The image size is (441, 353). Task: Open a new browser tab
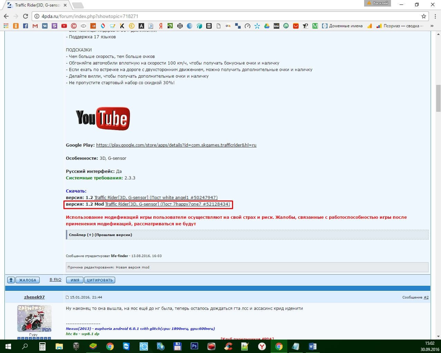78,5
